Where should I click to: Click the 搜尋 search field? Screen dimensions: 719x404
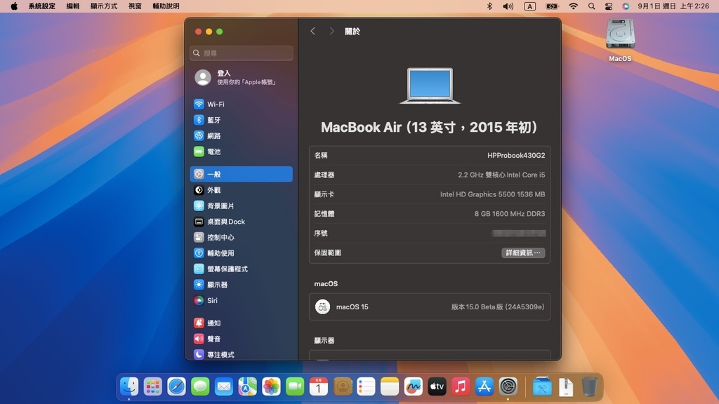[x=242, y=53]
